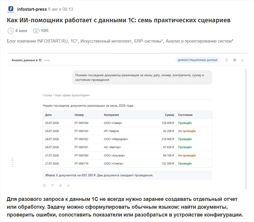Click counterparty ИП Лавров

111,131
